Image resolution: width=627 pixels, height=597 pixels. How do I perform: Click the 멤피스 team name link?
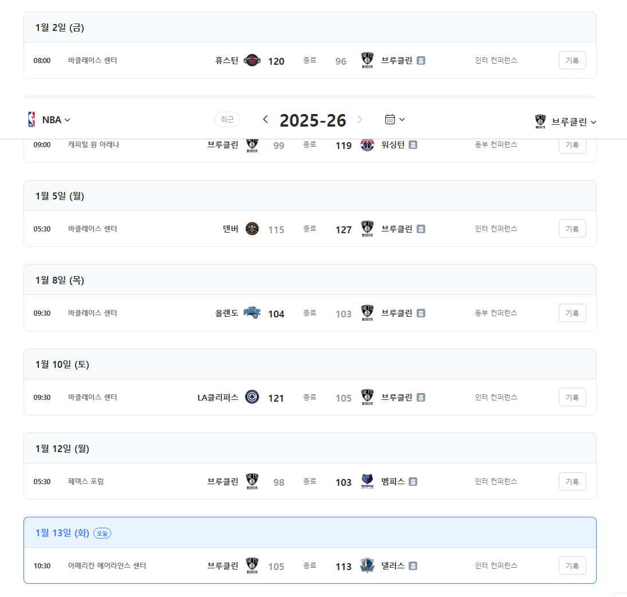pyautogui.click(x=393, y=482)
